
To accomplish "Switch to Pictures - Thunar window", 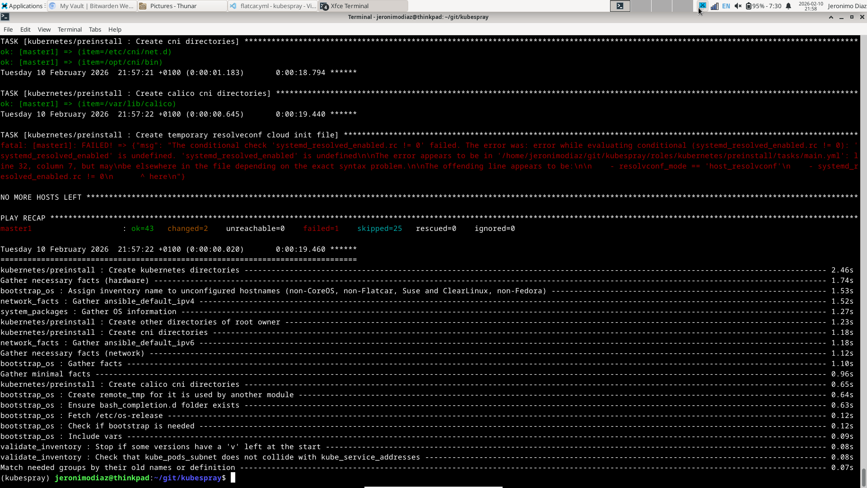I will pyautogui.click(x=182, y=6).
